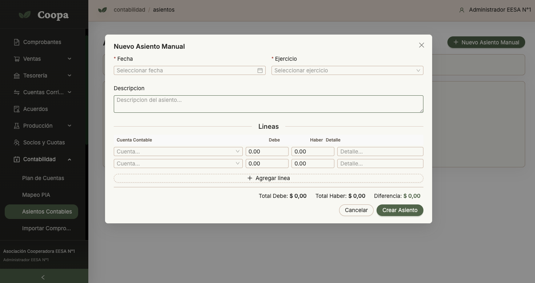Viewport: 535px width, 283px height.
Task: Open Plan de Cuentas menu item
Action: [x=43, y=178]
